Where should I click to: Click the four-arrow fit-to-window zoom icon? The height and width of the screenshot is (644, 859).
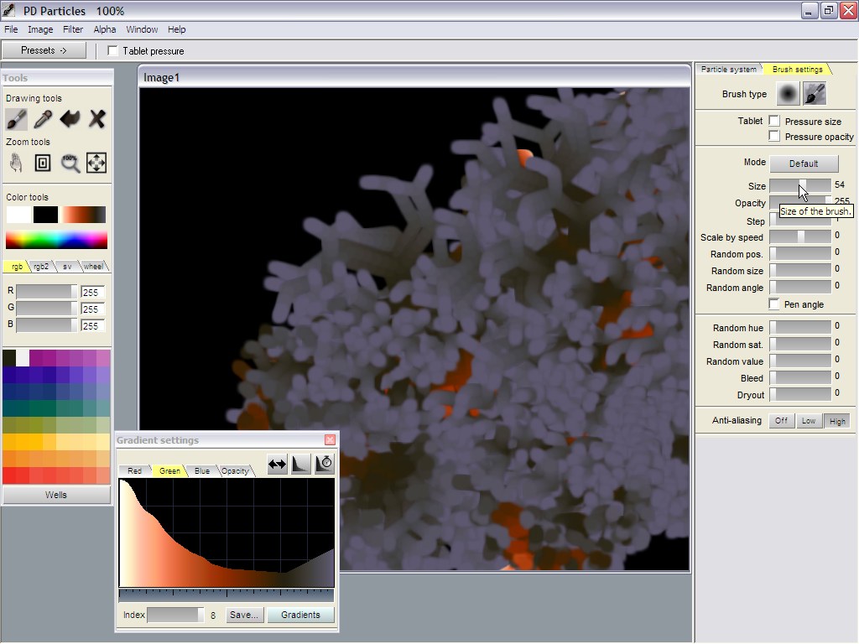coord(96,163)
